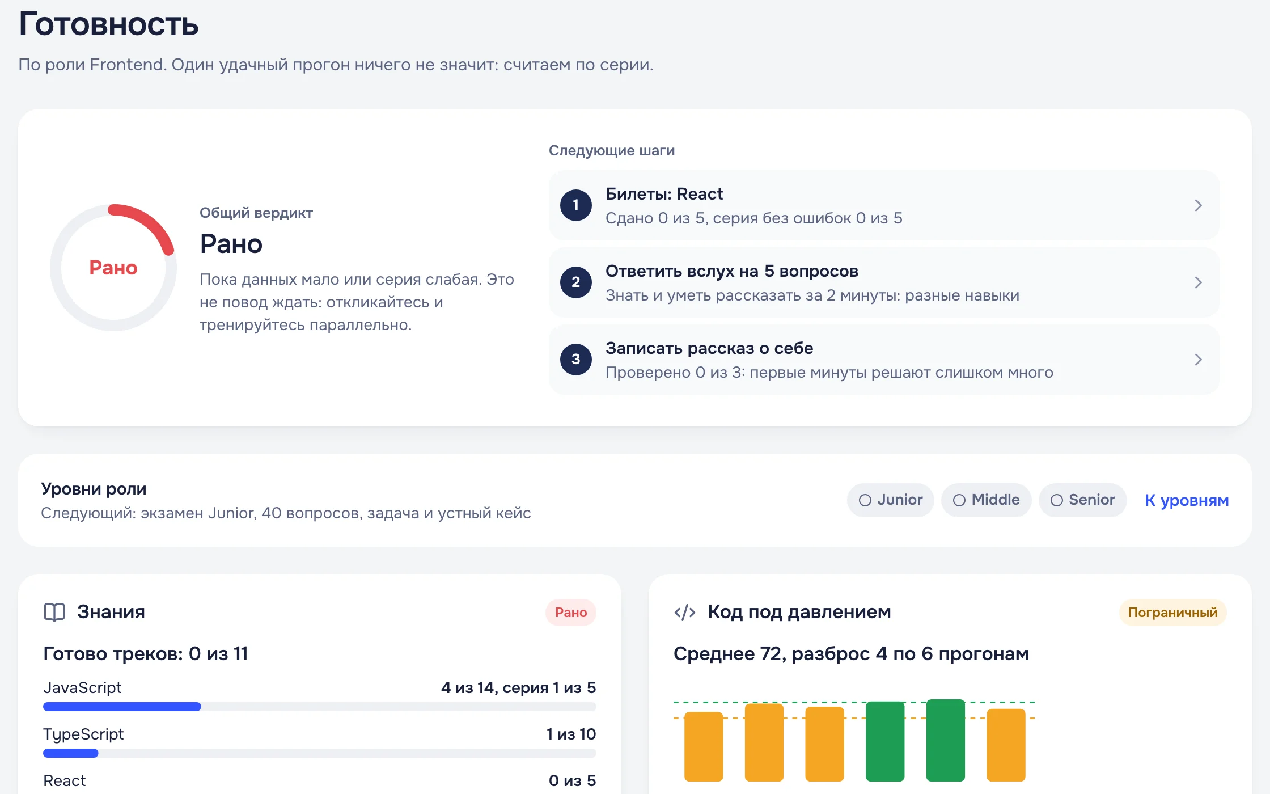Click the Пограничный status badge

pyautogui.click(x=1172, y=613)
